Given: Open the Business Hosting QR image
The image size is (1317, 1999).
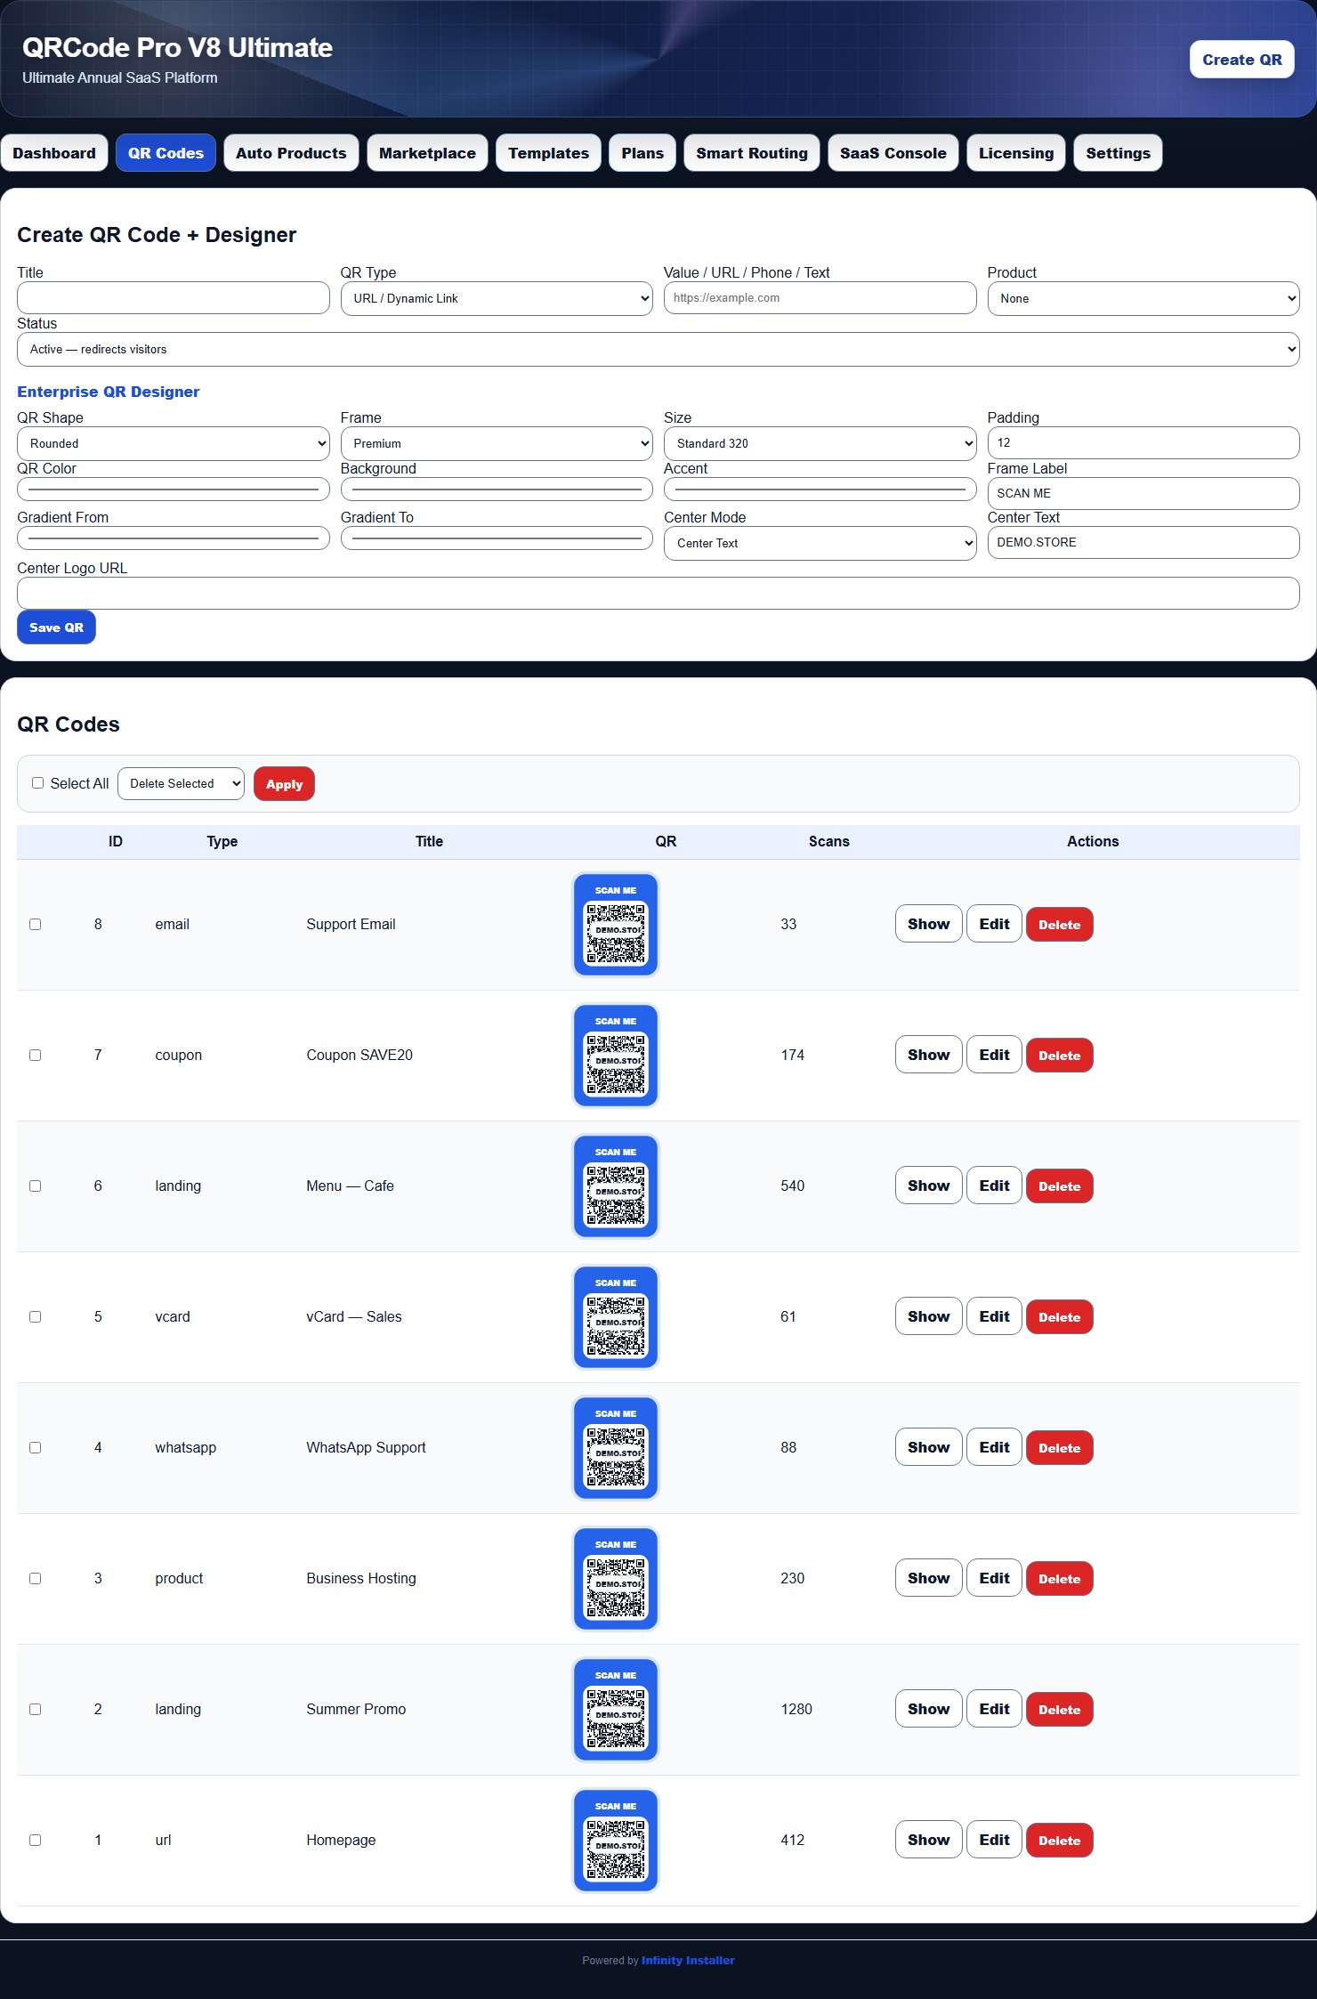Looking at the screenshot, I should [616, 1579].
